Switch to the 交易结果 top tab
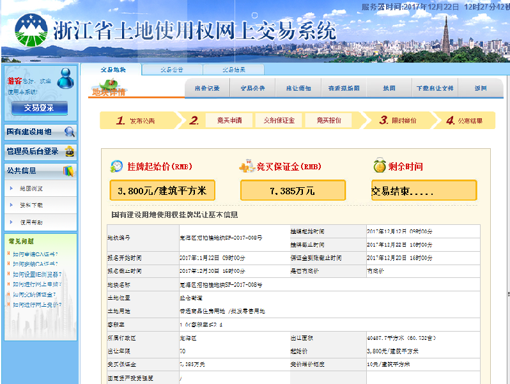Viewport: 510px width, 384px height. 233,70
